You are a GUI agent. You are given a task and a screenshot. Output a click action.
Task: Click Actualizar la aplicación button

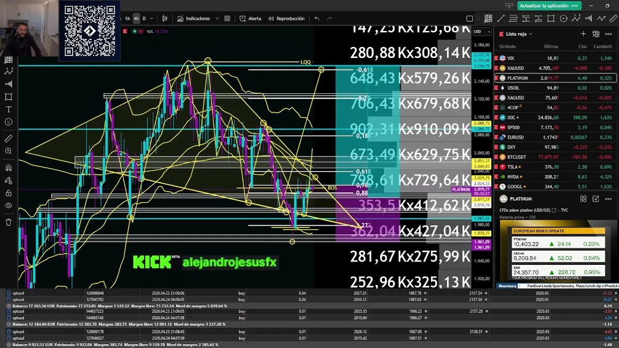548,5
